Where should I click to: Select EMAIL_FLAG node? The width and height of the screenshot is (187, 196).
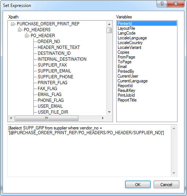49,95
